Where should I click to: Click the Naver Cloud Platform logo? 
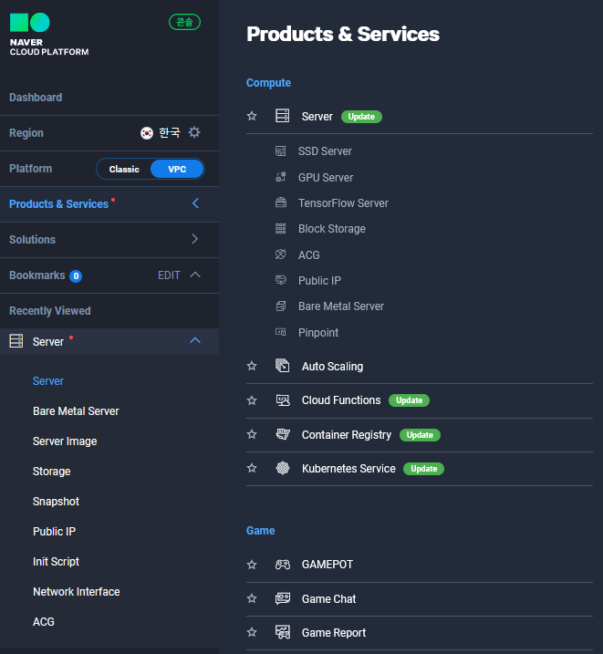49,36
